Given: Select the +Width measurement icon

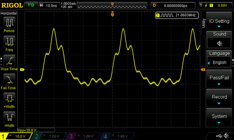Looking at the screenshot, I should pyautogui.click(x=9, y=98).
